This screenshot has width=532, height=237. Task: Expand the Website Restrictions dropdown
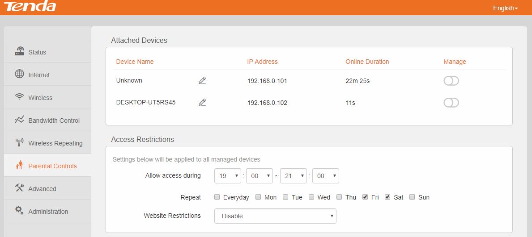click(x=275, y=216)
